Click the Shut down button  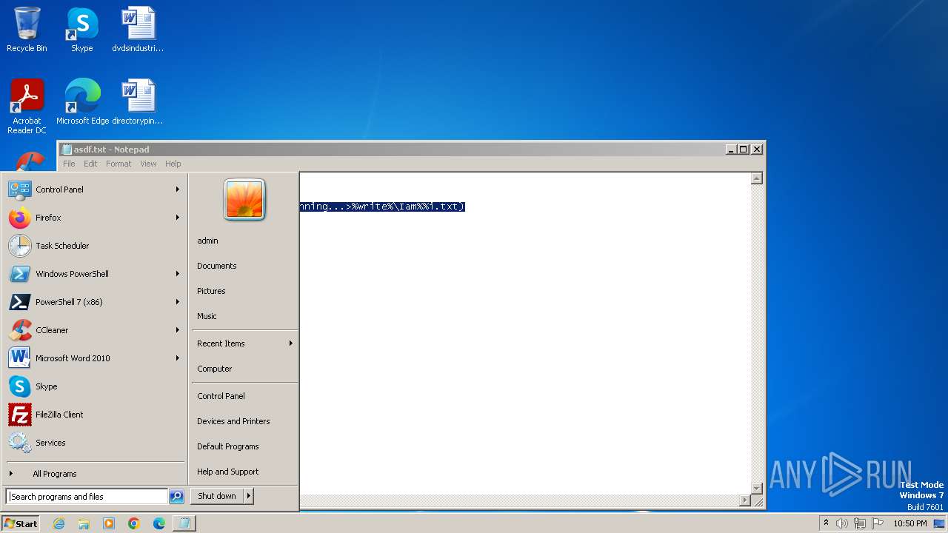click(x=217, y=496)
